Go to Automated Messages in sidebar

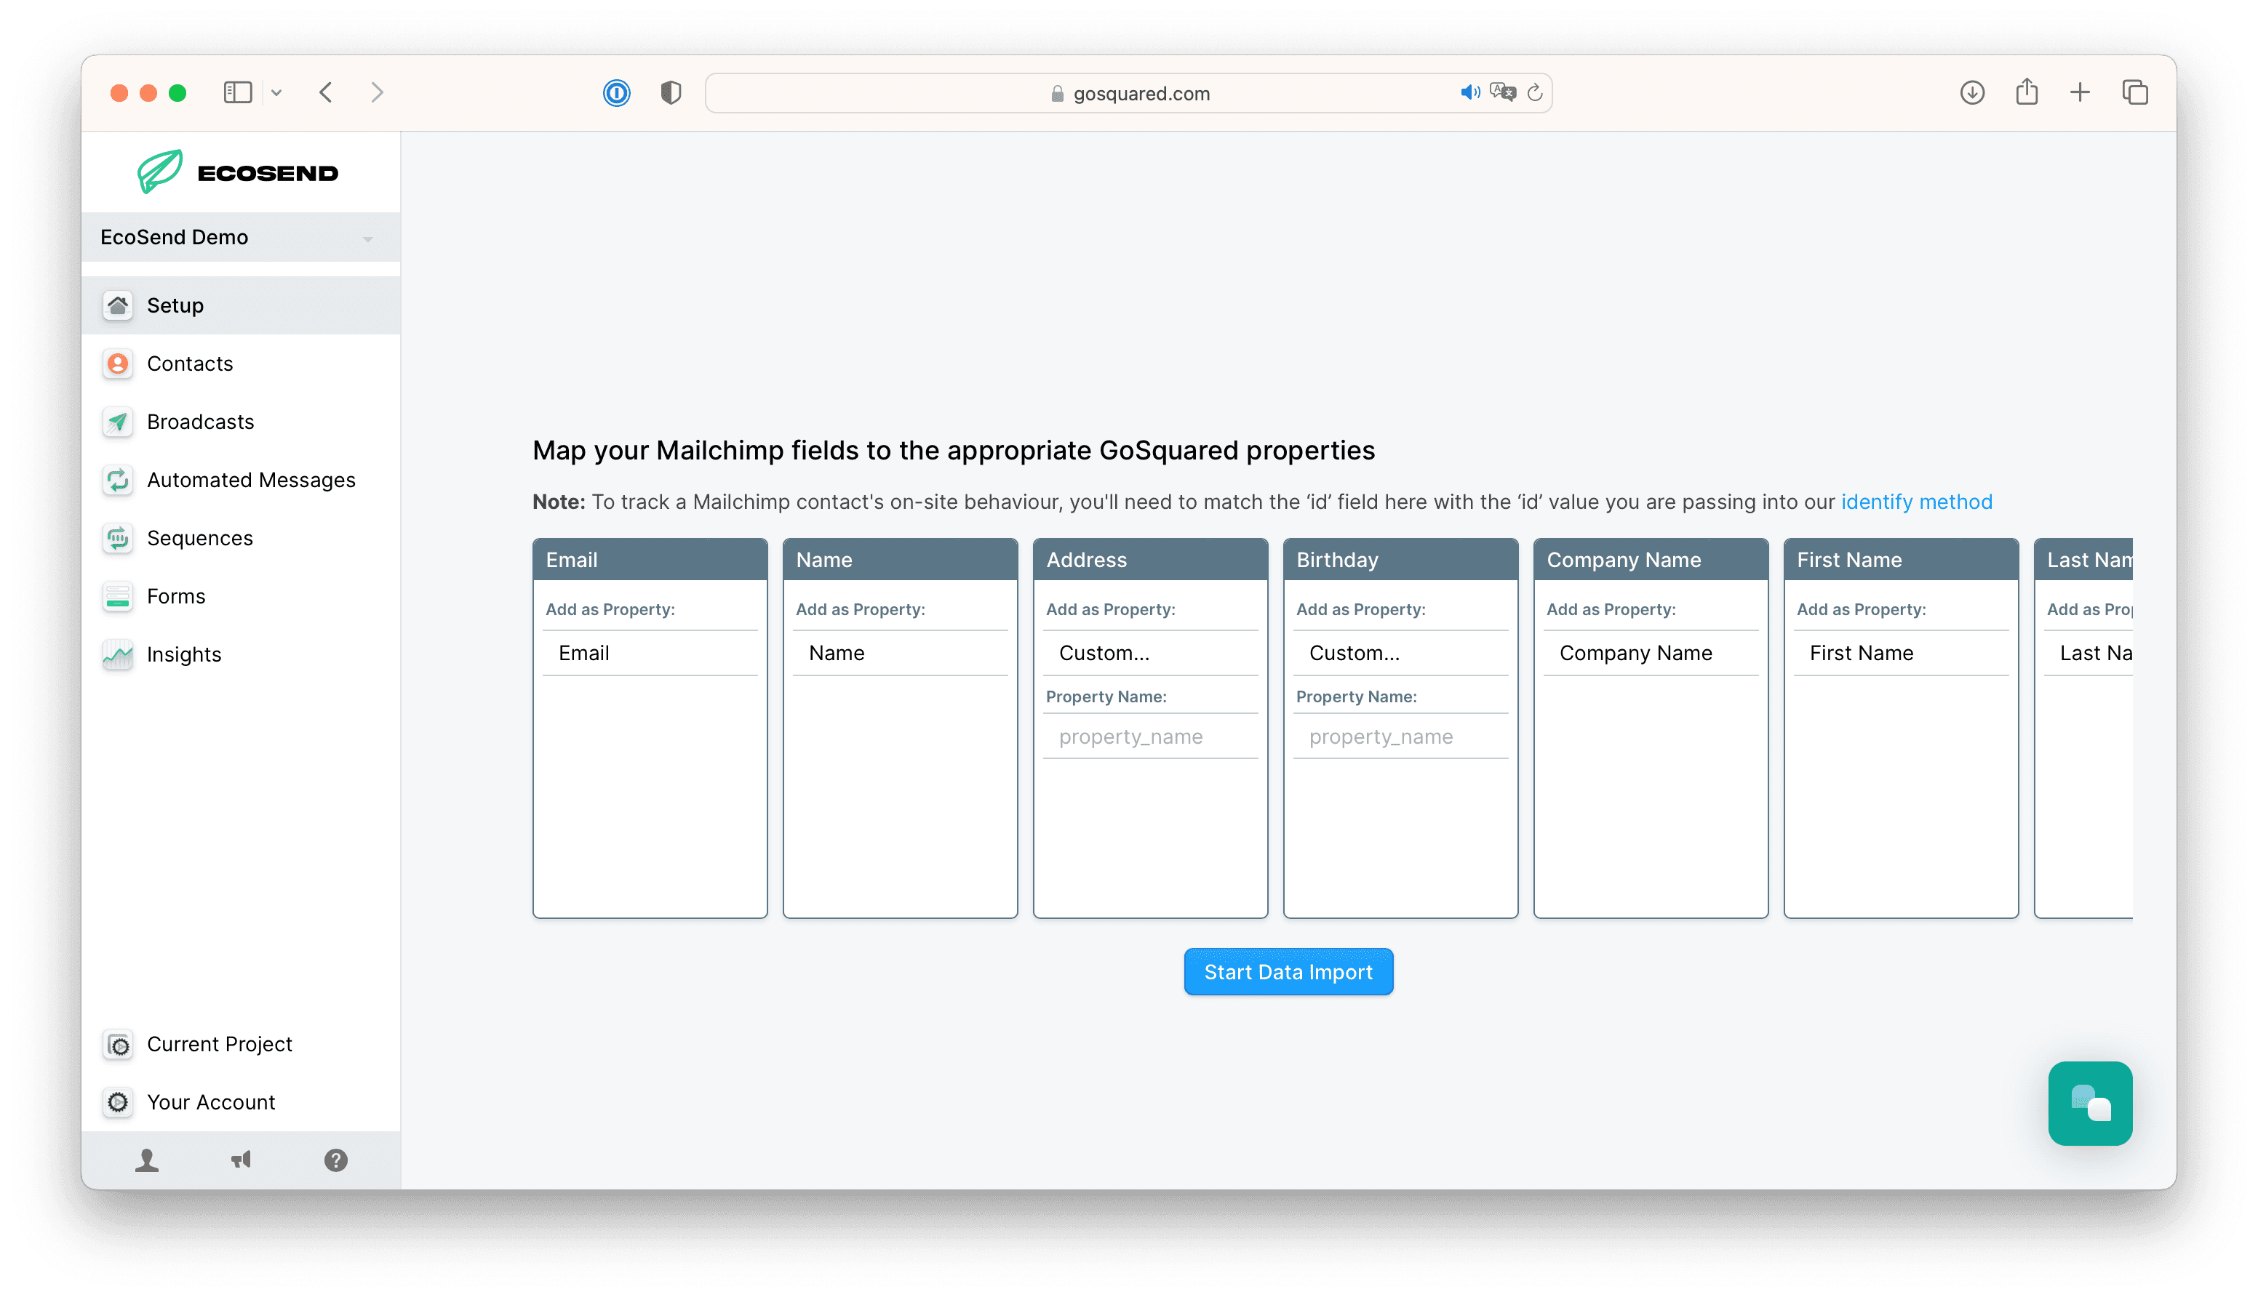pyautogui.click(x=241, y=480)
